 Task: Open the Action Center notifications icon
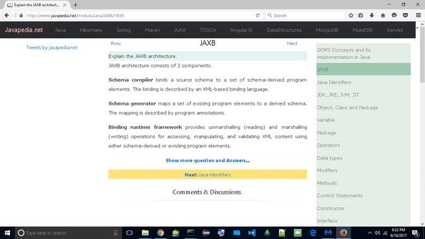click(415, 233)
